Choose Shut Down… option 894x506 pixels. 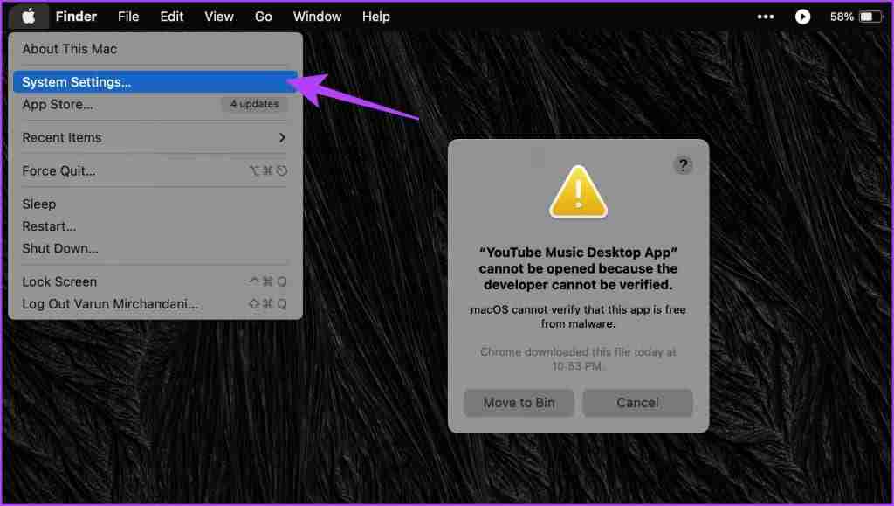point(155,249)
